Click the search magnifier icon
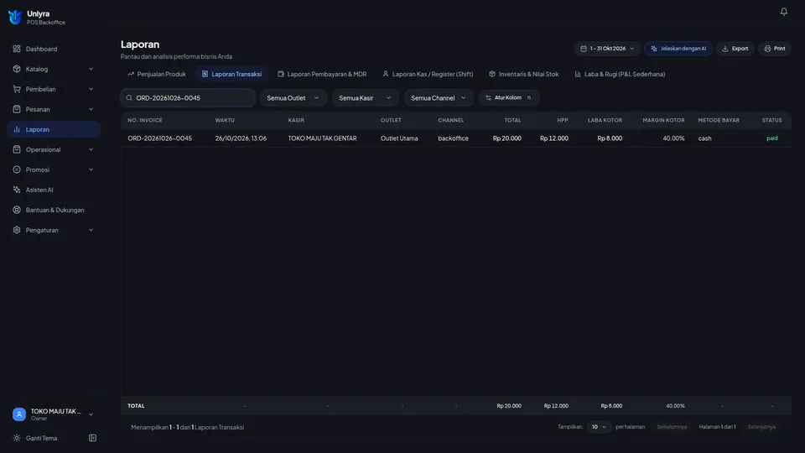This screenshot has width=805, height=453. (x=129, y=97)
